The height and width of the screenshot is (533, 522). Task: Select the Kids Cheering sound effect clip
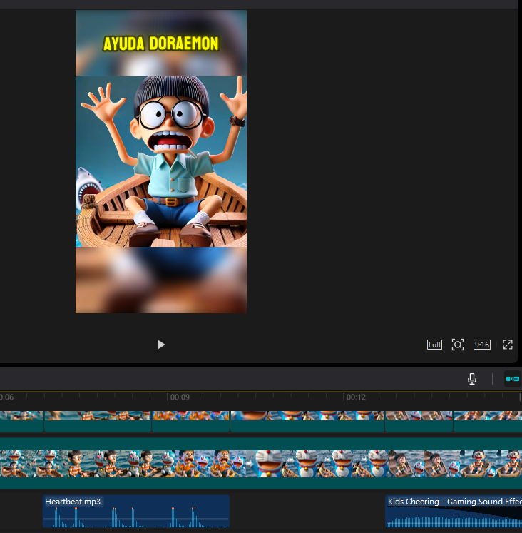click(454, 511)
